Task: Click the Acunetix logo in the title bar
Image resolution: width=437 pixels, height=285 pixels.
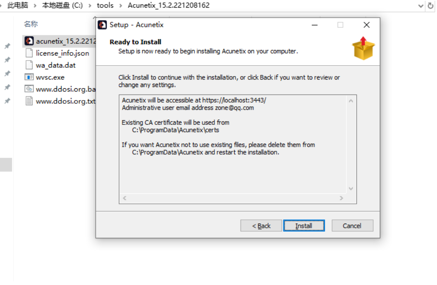Action: click(x=102, y=25)
